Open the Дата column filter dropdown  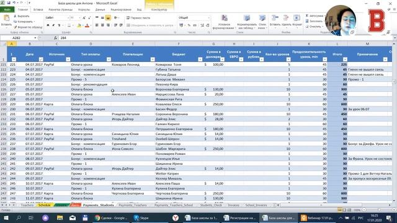coord(41,59)
